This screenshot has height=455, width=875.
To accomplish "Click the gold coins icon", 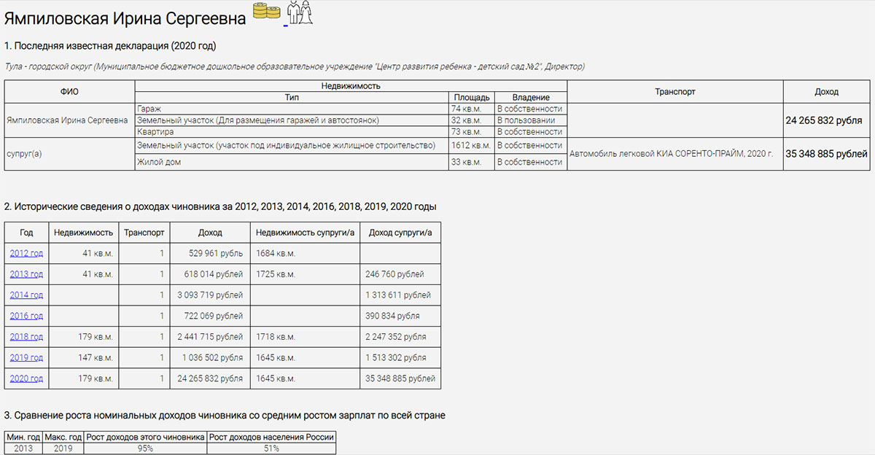I will (x=266, y=12).
